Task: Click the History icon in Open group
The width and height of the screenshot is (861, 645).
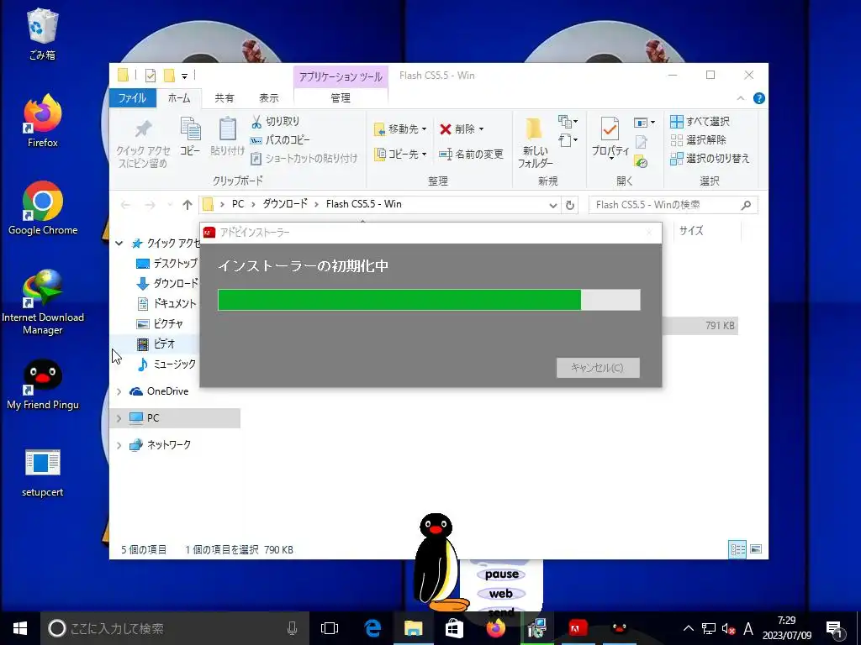Action: coord(641,161)
